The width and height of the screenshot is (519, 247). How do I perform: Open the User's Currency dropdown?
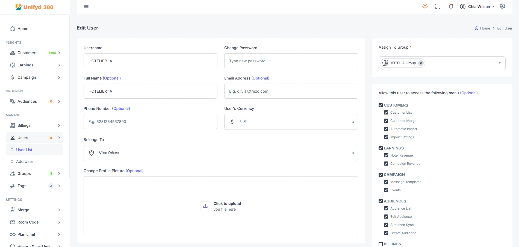point(291,122)
